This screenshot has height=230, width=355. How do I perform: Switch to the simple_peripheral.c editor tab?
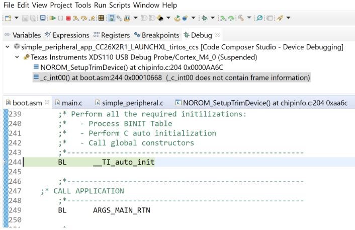click(129, 103)
